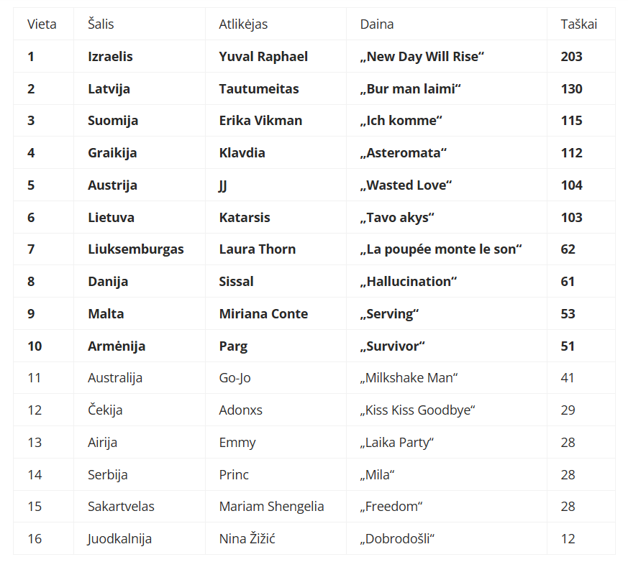Click the 'Šalis' column header

coord(101,24)
